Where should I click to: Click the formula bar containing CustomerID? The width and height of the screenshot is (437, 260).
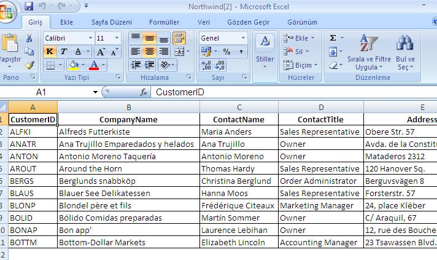tap(294, 92)
